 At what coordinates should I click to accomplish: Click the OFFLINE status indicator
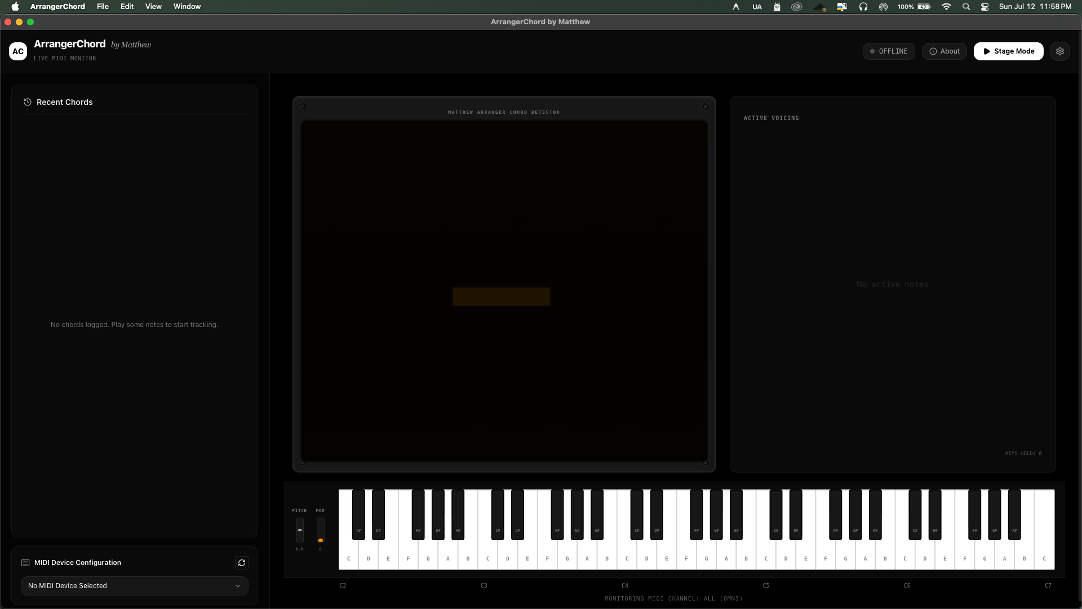(889, 51)
